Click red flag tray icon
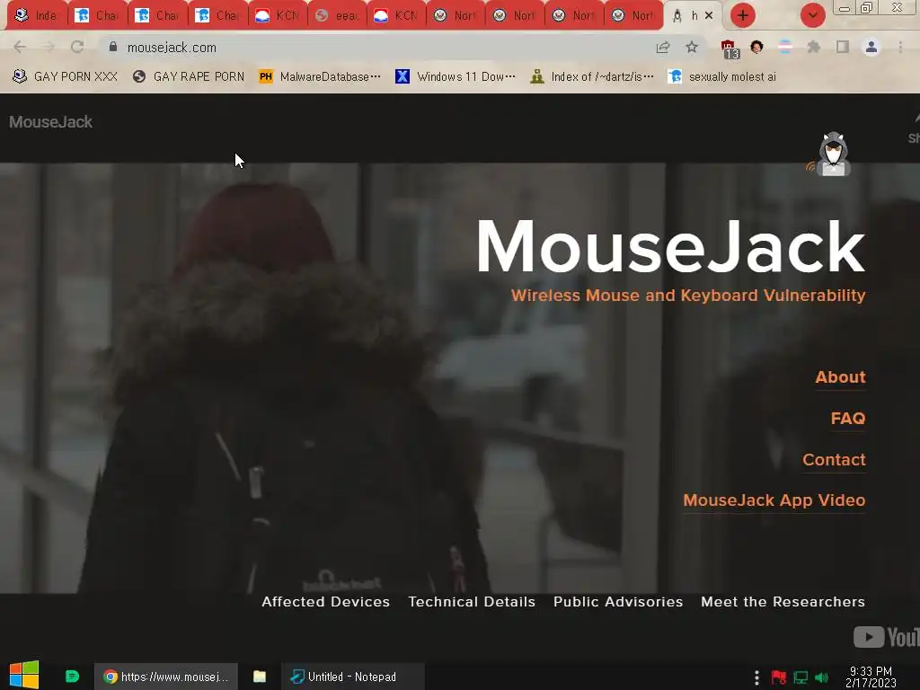920x690 pixels. [779, 677]
